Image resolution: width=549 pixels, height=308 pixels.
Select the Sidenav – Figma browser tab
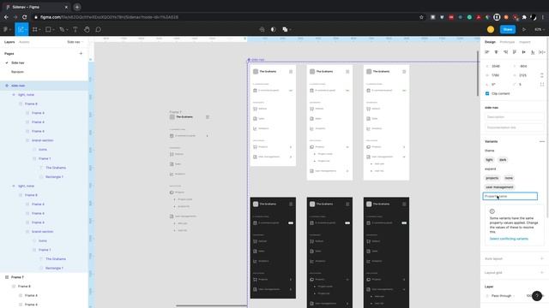click(35, 7)
